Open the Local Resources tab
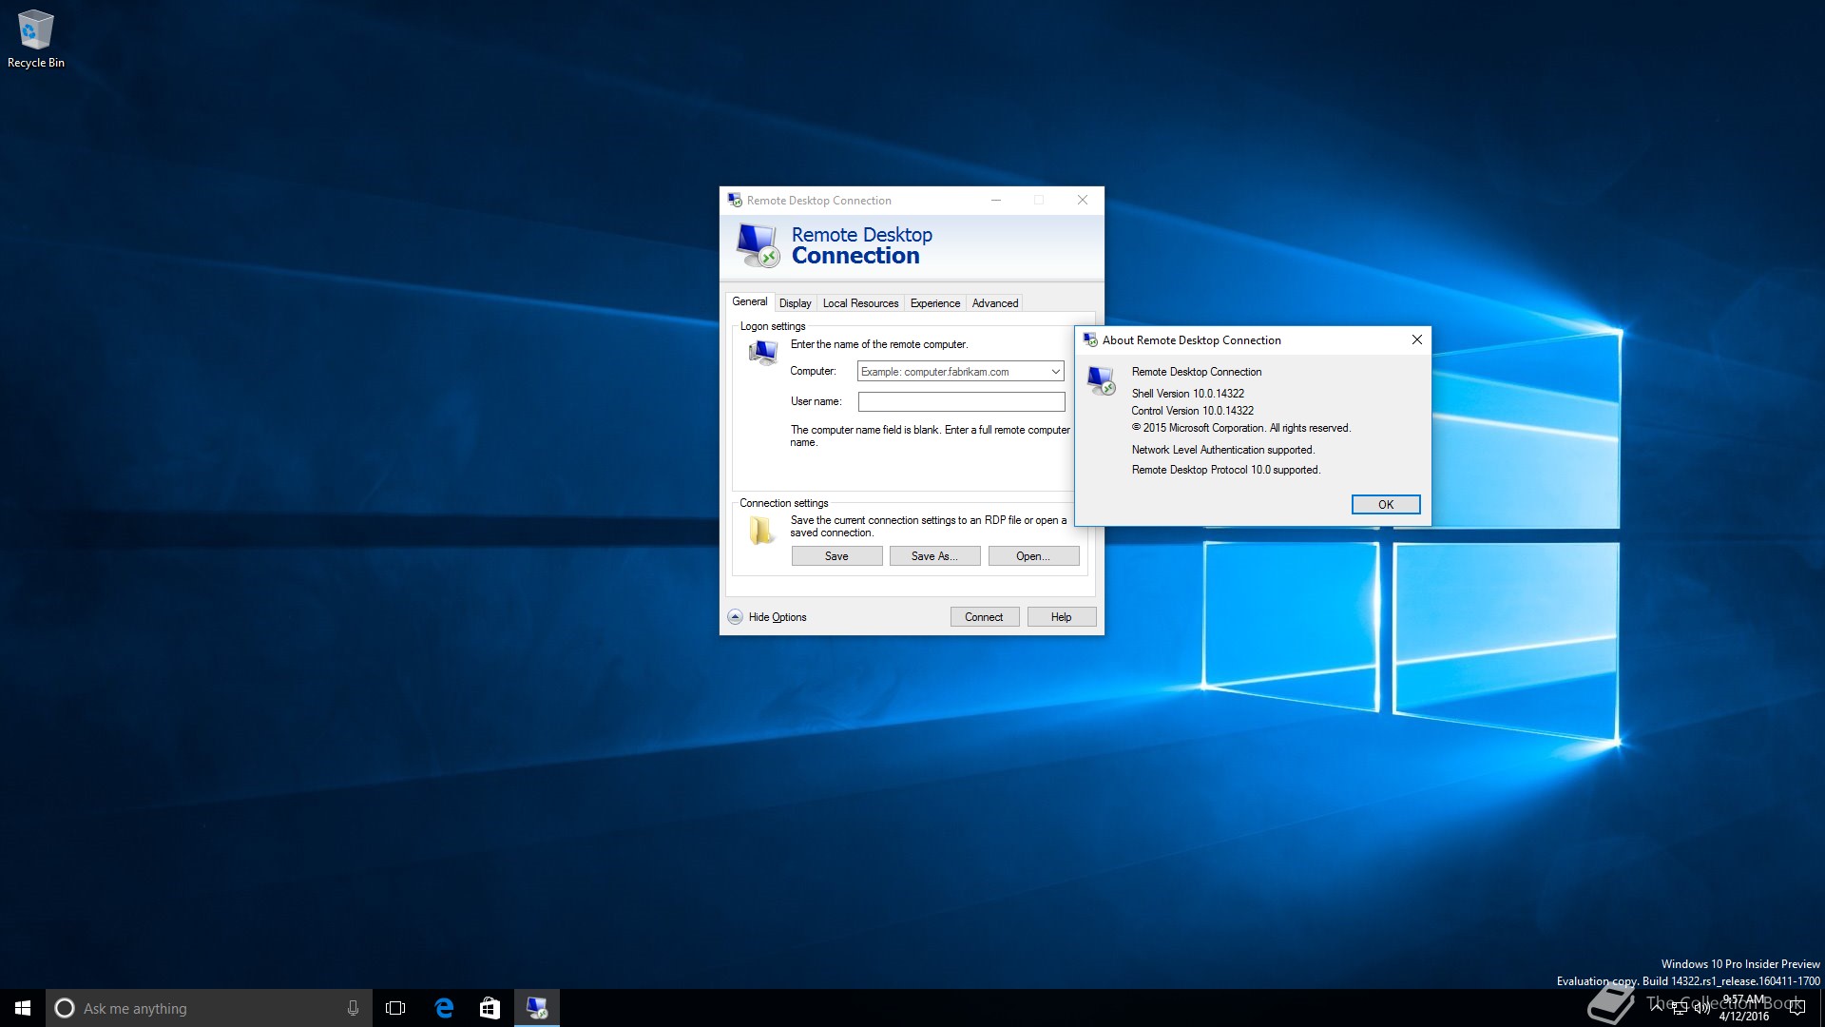Image resolution: width=1825 pixels, height=1027 pixels. pos(860,303)
